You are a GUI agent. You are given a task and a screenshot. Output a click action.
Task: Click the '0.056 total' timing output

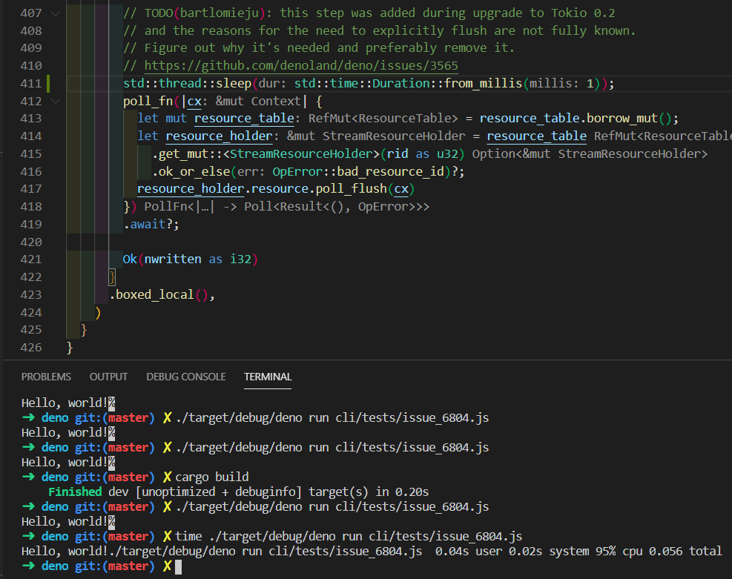[x=686, y=552]
